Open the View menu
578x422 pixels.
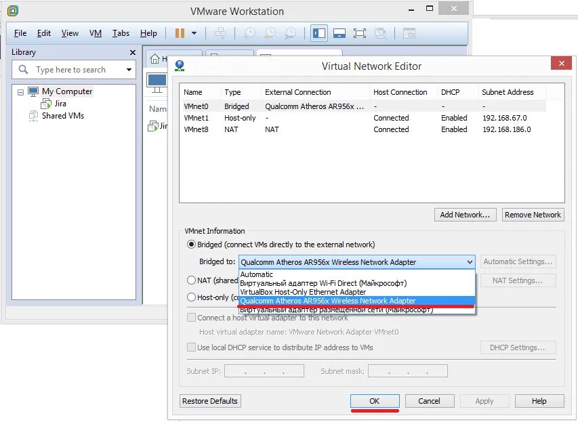[x=70, y=33]
